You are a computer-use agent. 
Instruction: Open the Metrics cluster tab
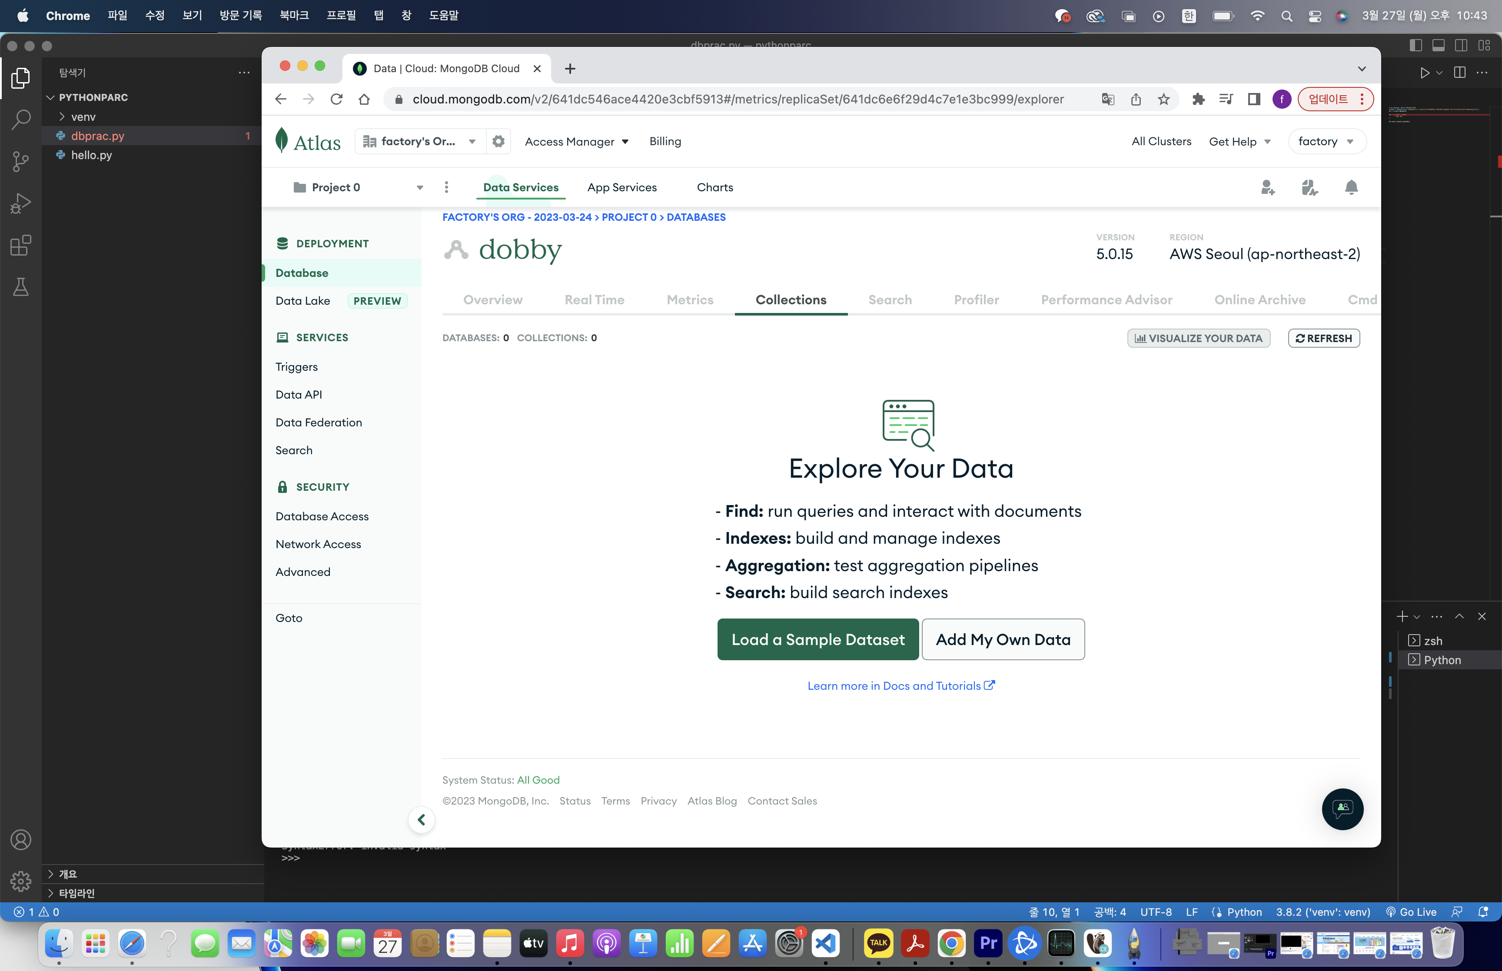pos(690,299)
